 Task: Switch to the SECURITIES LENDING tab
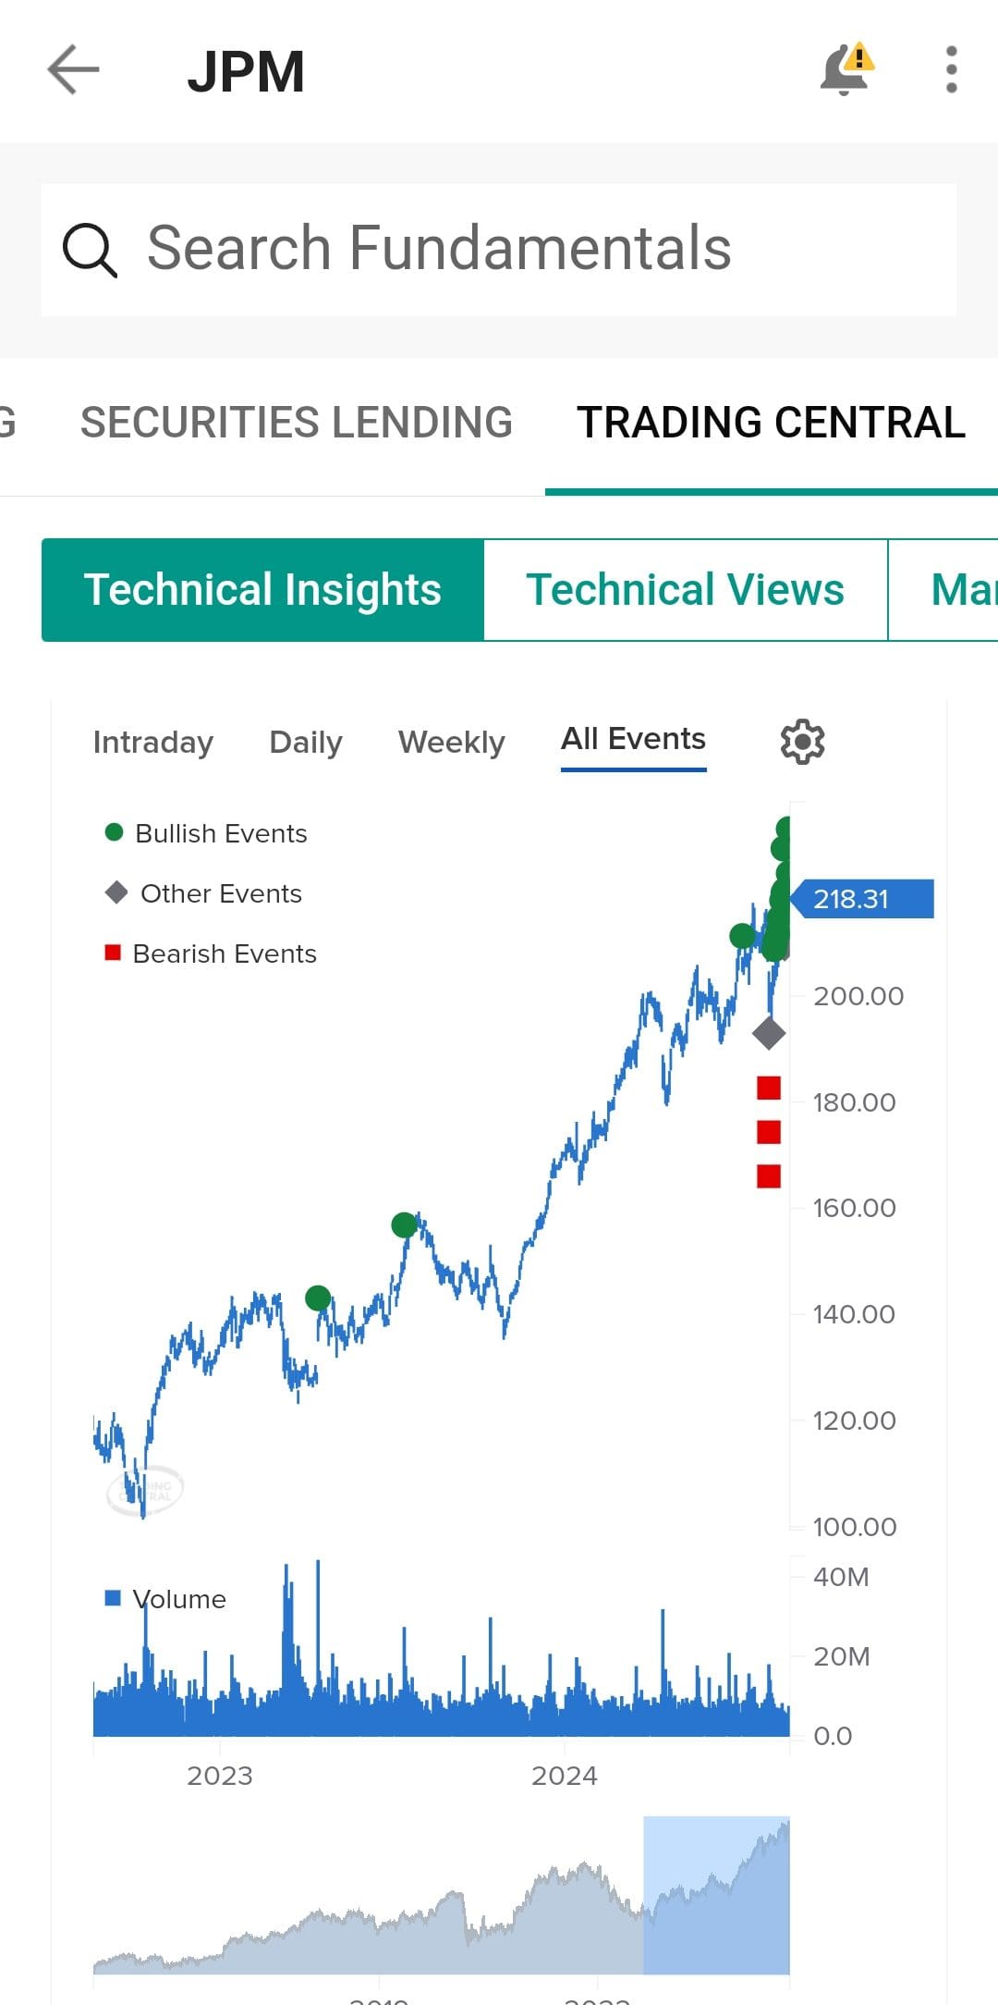click(298, 422)
